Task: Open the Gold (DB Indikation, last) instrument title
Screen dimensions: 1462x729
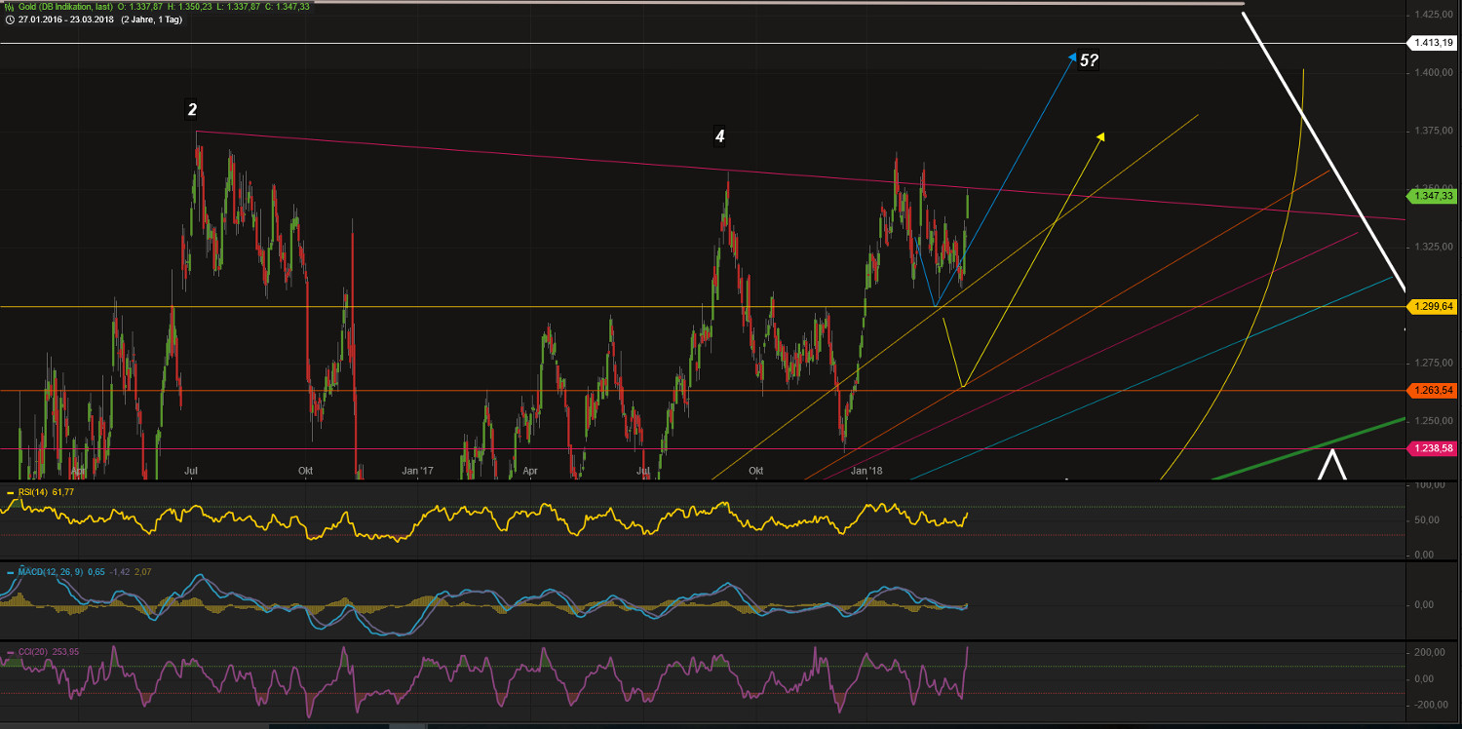Action: [71, 6]
